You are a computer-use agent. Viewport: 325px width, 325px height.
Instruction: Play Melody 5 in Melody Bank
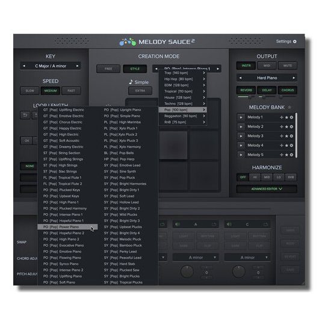[241, 155]
